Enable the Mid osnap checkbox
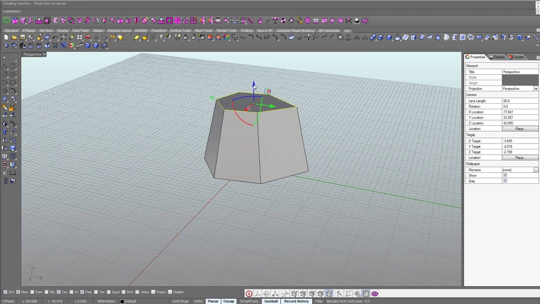 click(47, 292)
